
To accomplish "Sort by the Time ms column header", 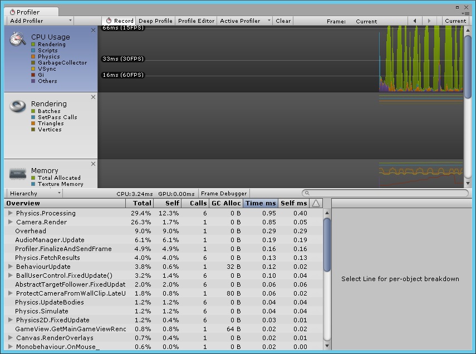I will [261, 203].
